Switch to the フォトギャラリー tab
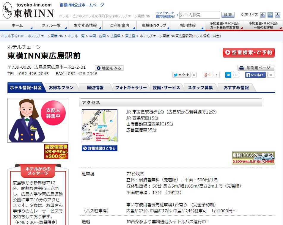 (131, 88)
